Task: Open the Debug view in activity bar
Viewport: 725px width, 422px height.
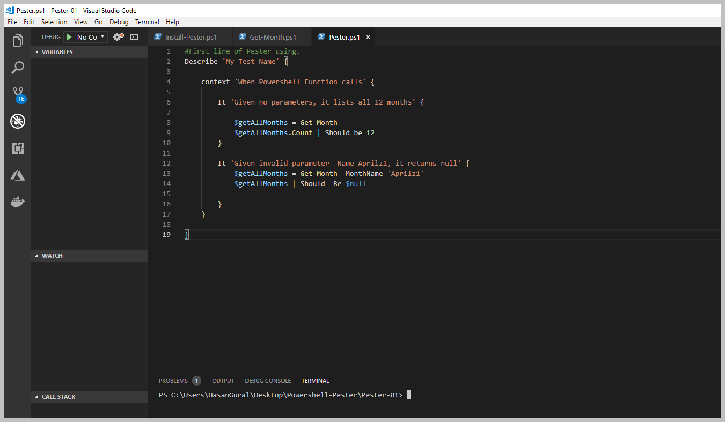Action: tap(18, 121)
